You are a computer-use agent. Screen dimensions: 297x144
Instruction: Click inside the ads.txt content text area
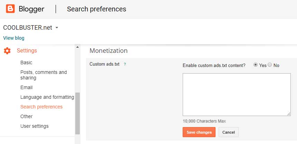pos(237,94)
